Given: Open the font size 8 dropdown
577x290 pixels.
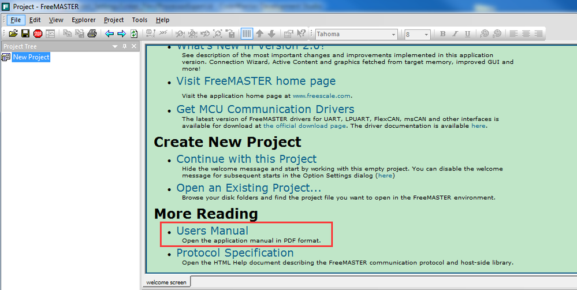Looking at the screenshot, I should pos(426,35).
